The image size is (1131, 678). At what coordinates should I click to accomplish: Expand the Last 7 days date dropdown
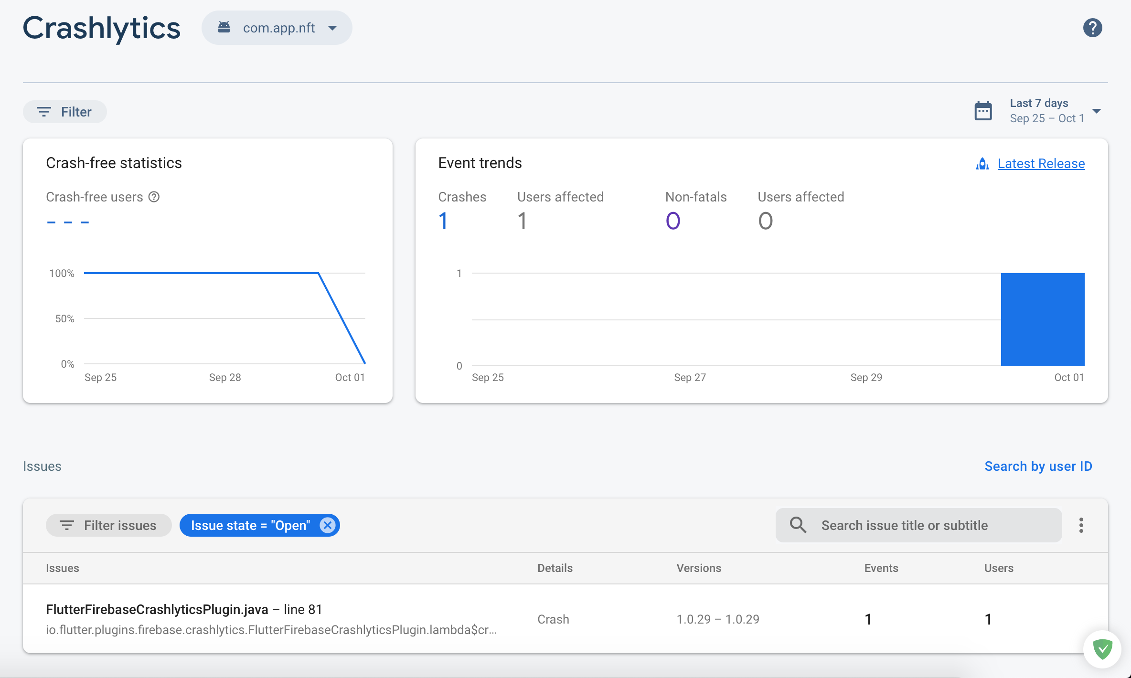(x=1097, y=111)
